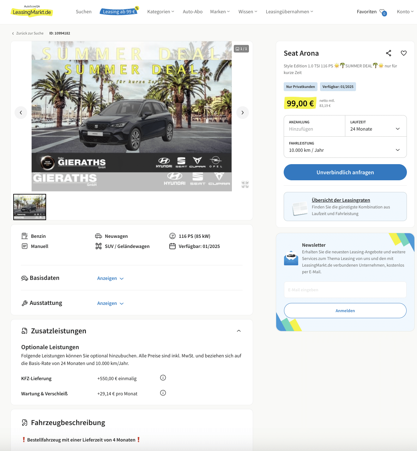The height and width of the screenshot is (451, 417).
Task: Show the next gallery image
Action: [x=243, y=113]
